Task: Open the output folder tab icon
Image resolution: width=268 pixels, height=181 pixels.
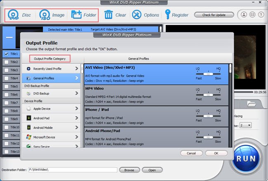Action: (x=251, y=103)
